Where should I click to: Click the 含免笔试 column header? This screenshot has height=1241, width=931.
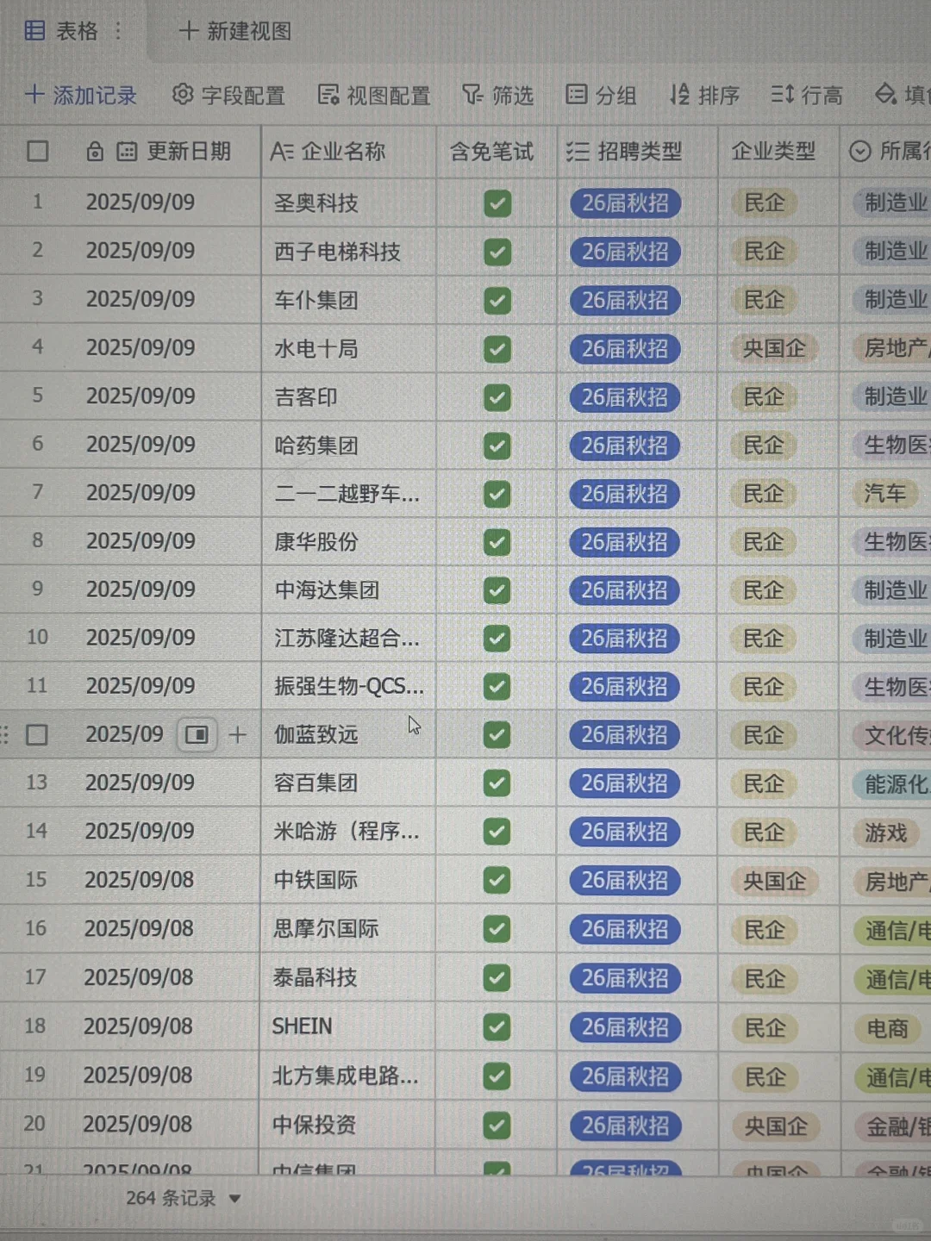[x=492, y=152]
